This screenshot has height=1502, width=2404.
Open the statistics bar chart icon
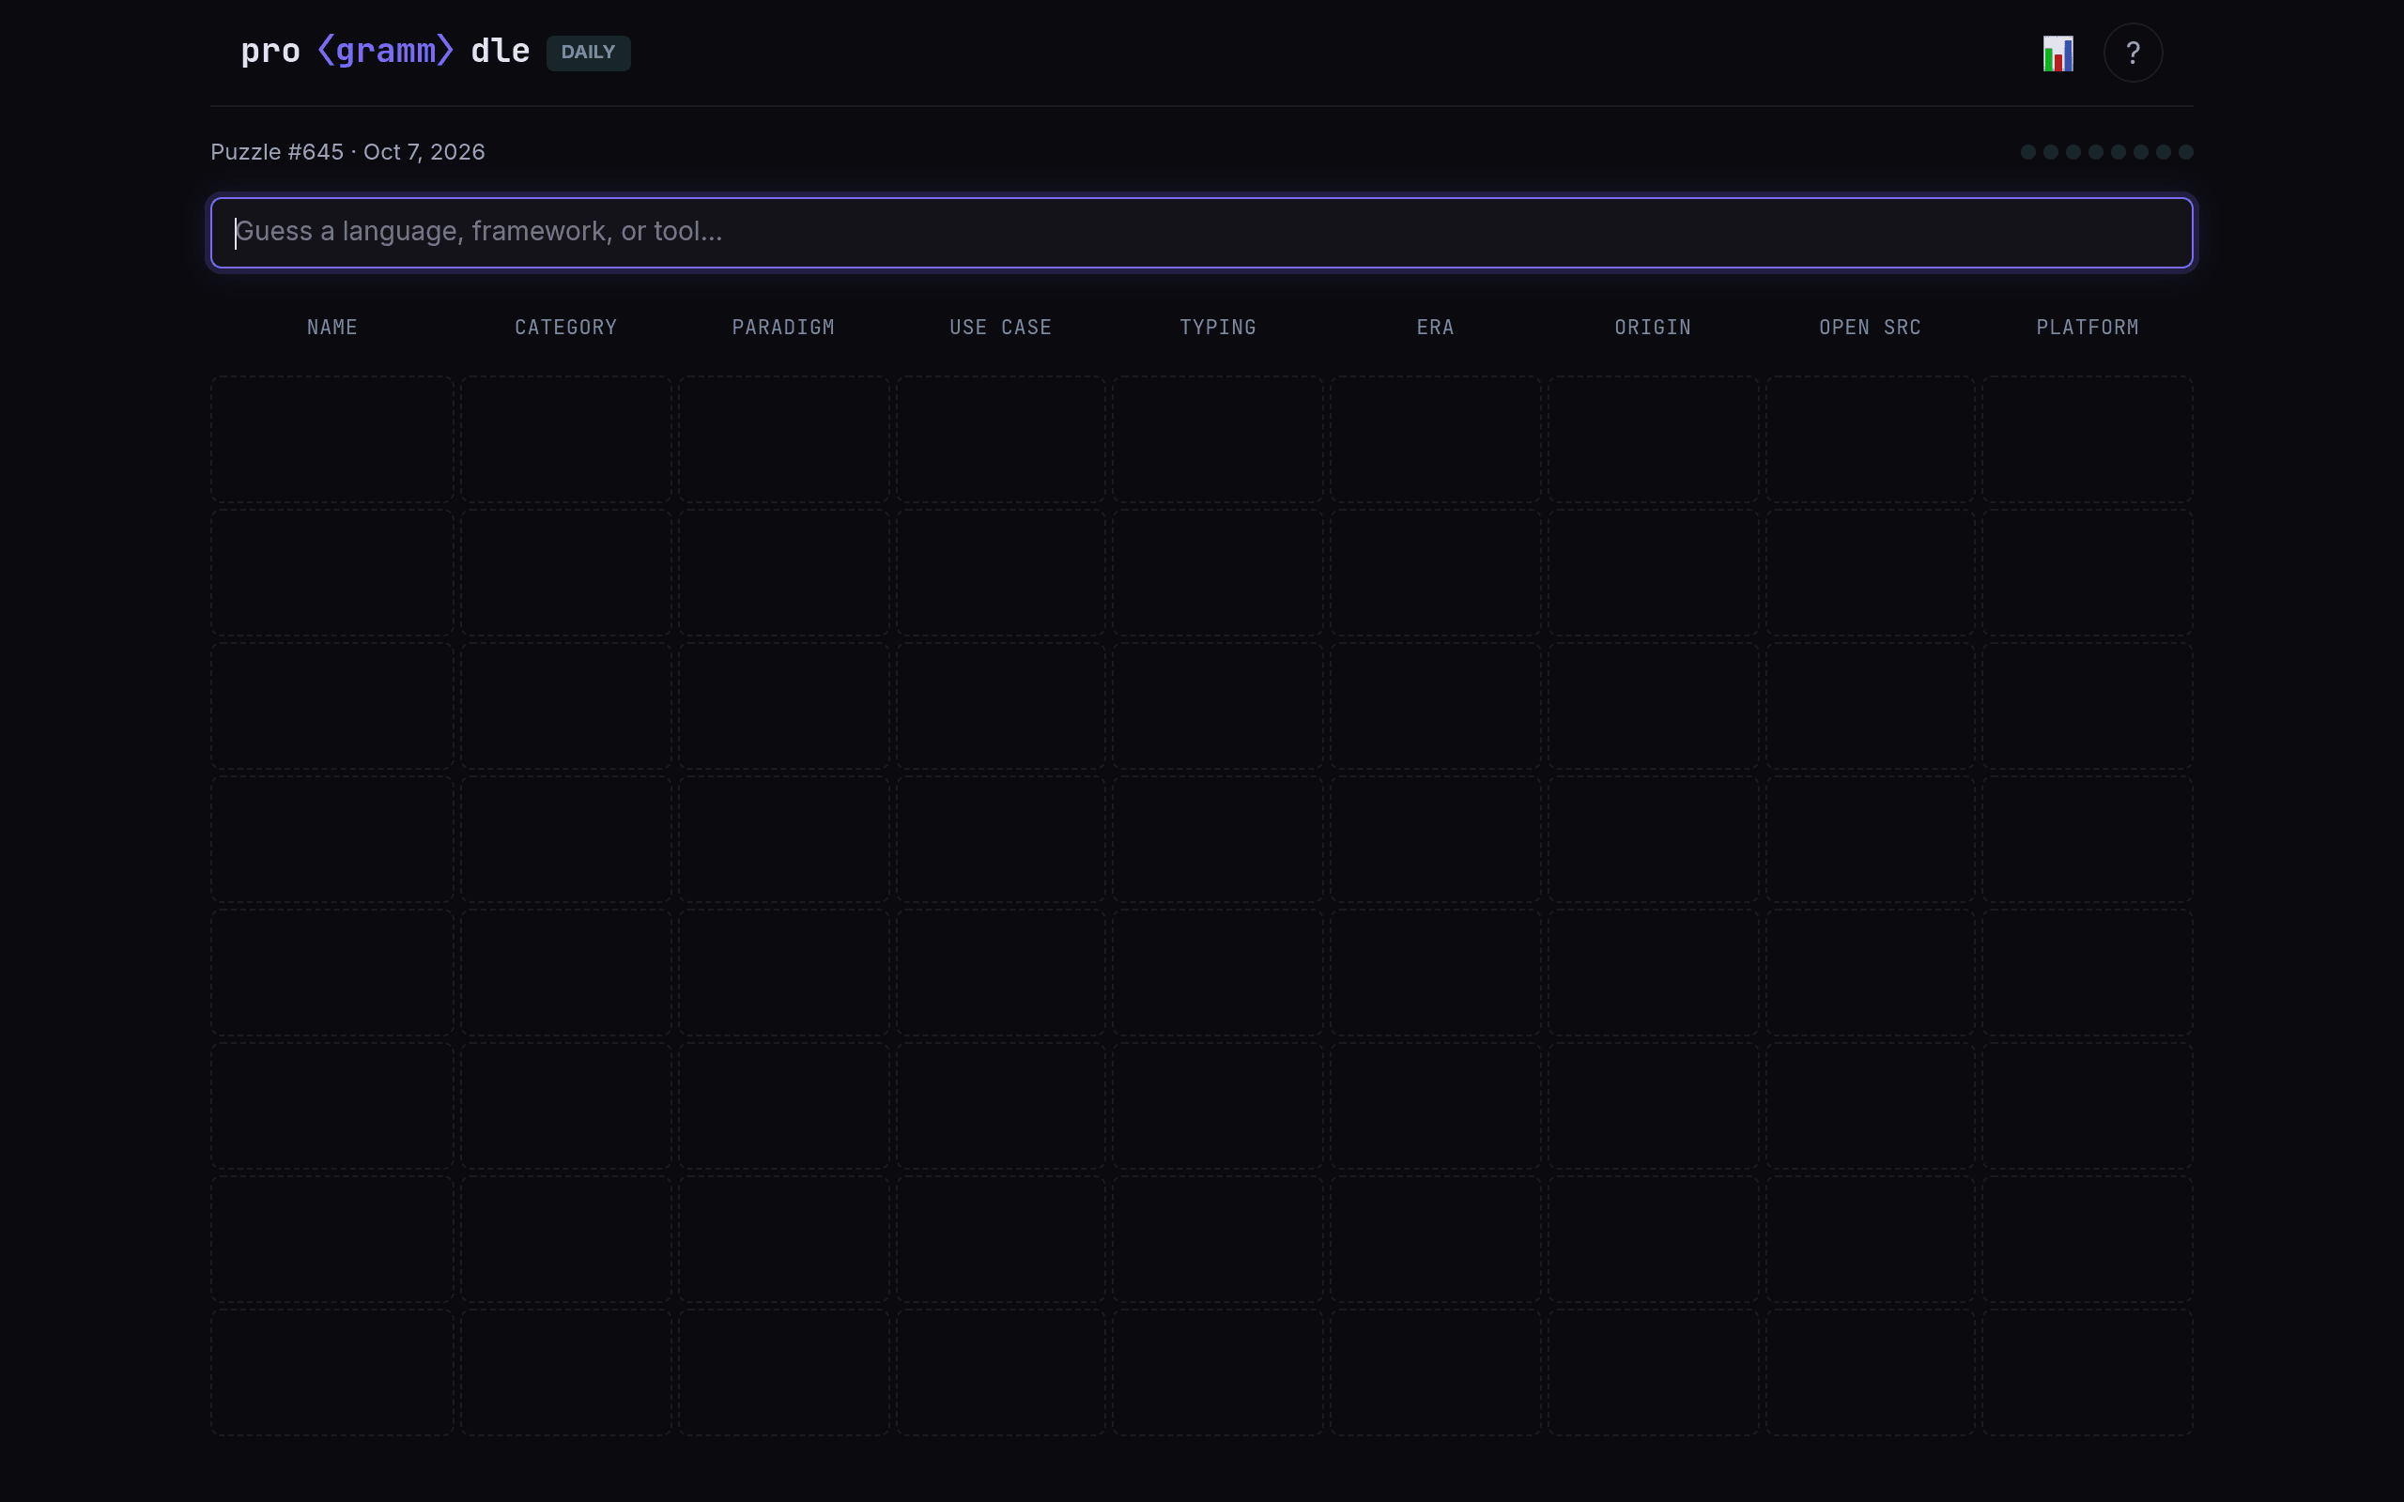(x=2057, y=53)
